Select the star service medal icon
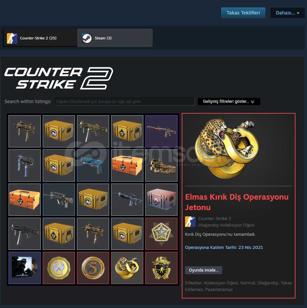Image resolution: width=307 pixels, height=308 pixels. (x=161, y=234)
